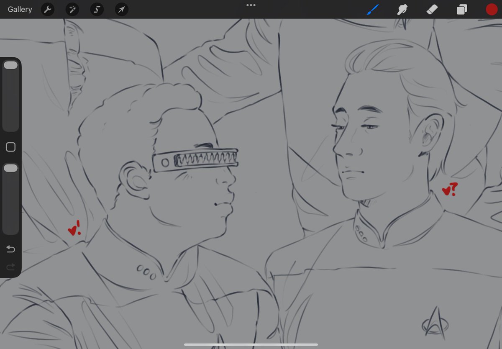The image size is (502, 349).
Task: Select the Brush tool
Action: [x=372, y=9]
